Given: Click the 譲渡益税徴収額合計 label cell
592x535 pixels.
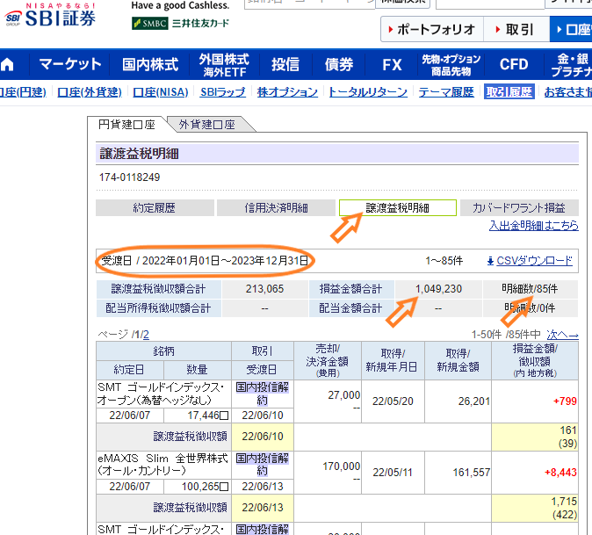Looking at the screenshot, I should [159, 289].
